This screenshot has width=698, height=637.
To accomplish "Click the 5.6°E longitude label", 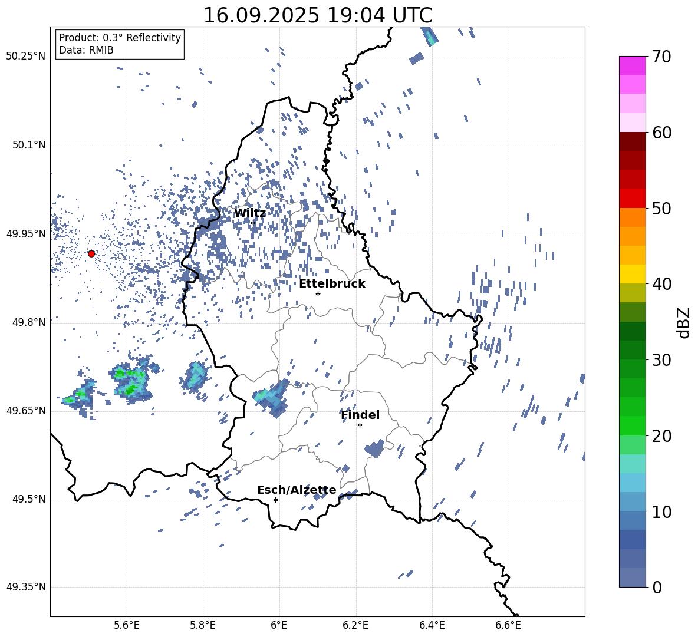I will point(126,625).
